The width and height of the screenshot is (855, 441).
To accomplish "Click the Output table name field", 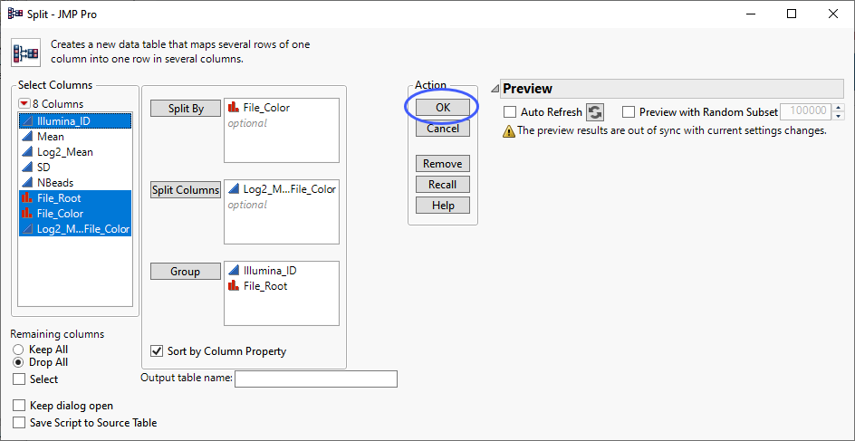I will coord(315,379).
